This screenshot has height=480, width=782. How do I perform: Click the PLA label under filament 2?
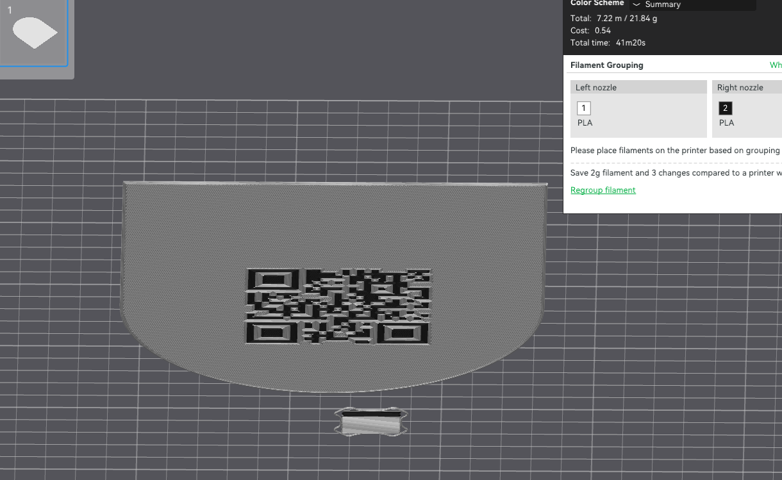pos(726,122)
